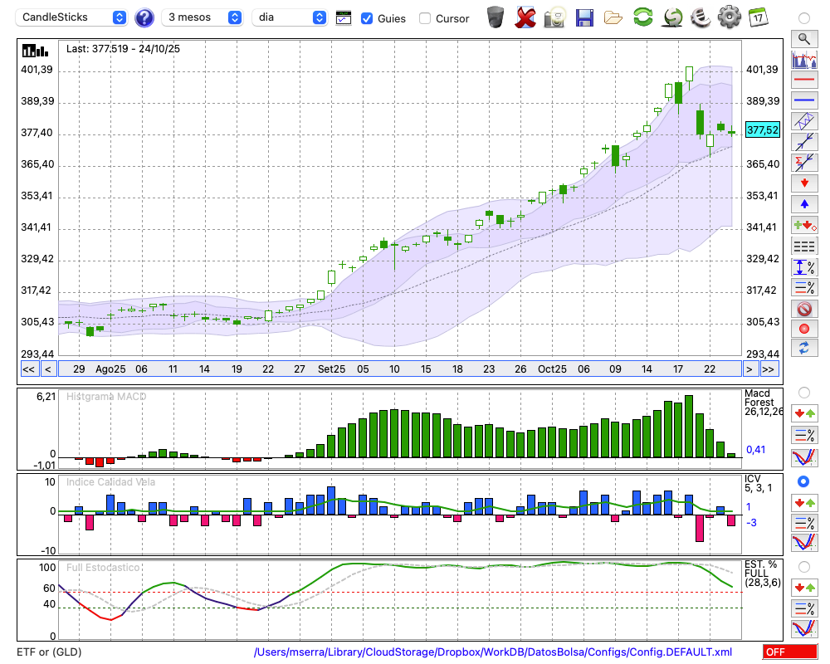Enable the Cursor checkbox
The image size is (830, 664).
pos(425,18)
